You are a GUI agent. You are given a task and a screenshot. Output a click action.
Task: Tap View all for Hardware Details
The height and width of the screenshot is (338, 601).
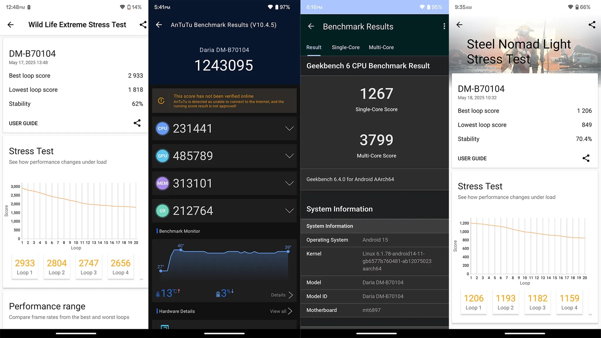point(281,311)
